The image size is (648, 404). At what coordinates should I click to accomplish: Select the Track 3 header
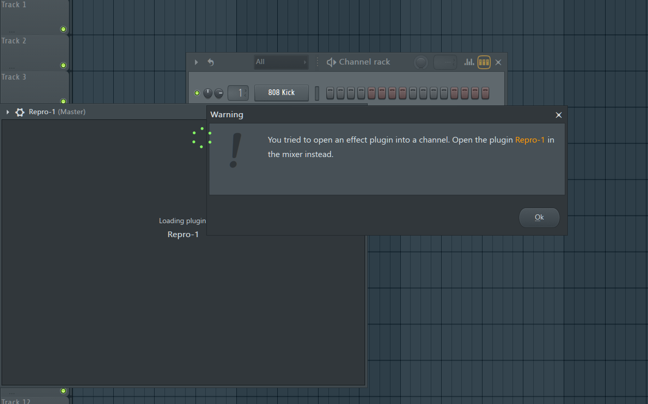click(34, 88)
